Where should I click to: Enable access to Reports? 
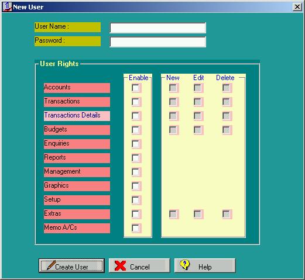tap(136, 158)
